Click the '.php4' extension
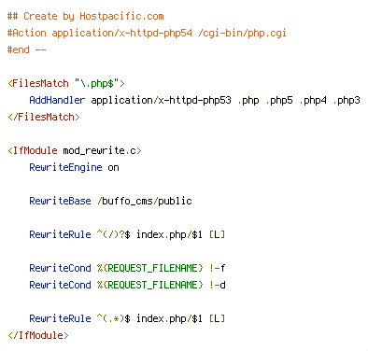 click(x=313, y=100)
